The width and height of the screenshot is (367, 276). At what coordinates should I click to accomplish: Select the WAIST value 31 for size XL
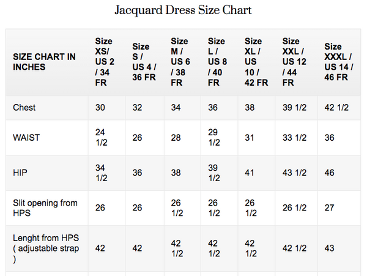[x=250, y=138]
